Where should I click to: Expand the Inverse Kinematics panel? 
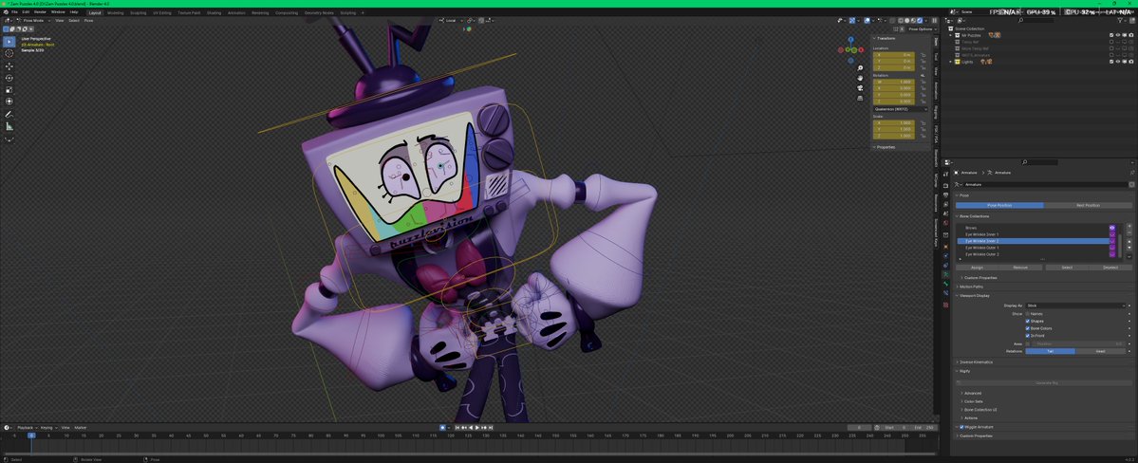[976, 361]
